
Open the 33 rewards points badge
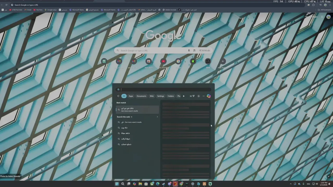(x=192, y=96)
